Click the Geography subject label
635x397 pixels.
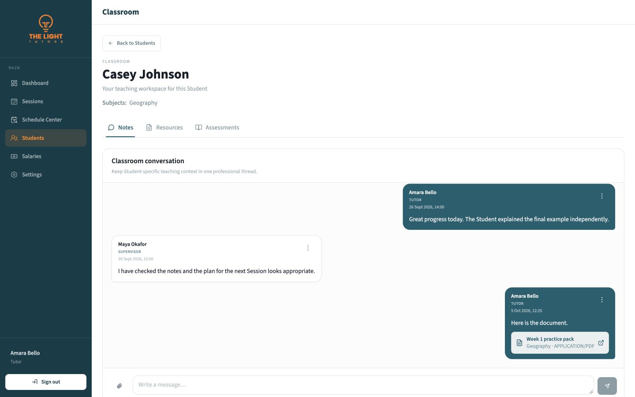click(143, 103)
